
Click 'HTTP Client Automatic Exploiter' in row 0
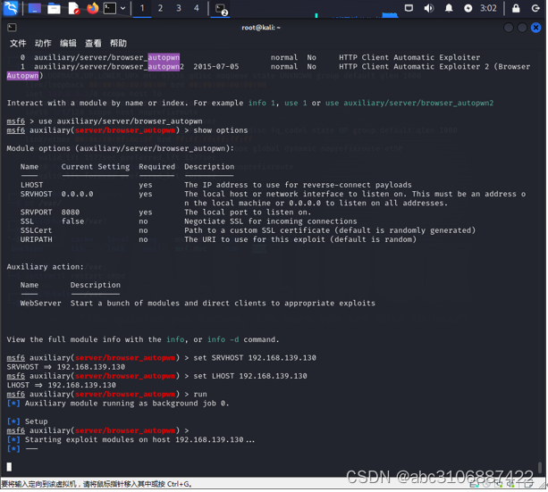(409, 58)
